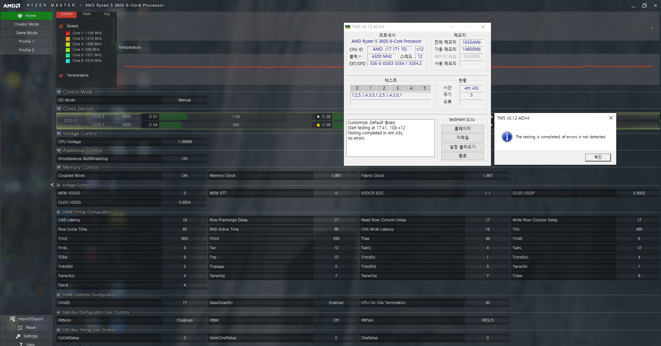
Task: Click the CCX 0 4300 frequency value
Action: [127, 117]
